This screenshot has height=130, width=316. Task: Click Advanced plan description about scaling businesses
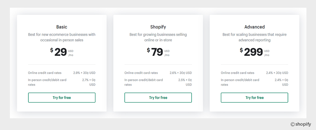tap(255, 37)
